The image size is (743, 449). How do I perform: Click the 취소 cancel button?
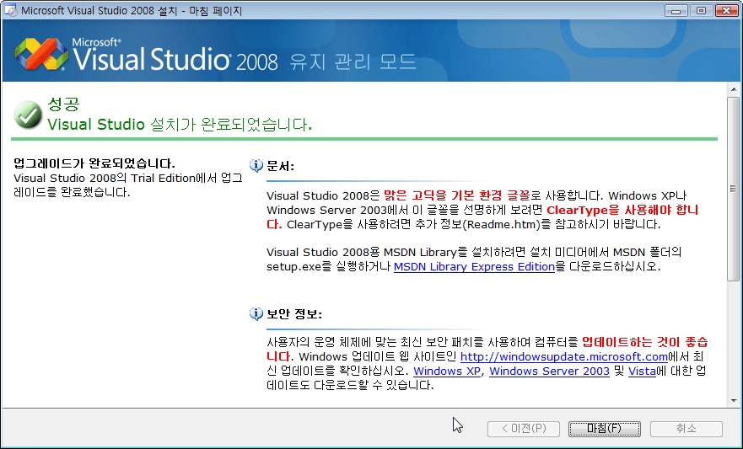click(x=686, y=429)
